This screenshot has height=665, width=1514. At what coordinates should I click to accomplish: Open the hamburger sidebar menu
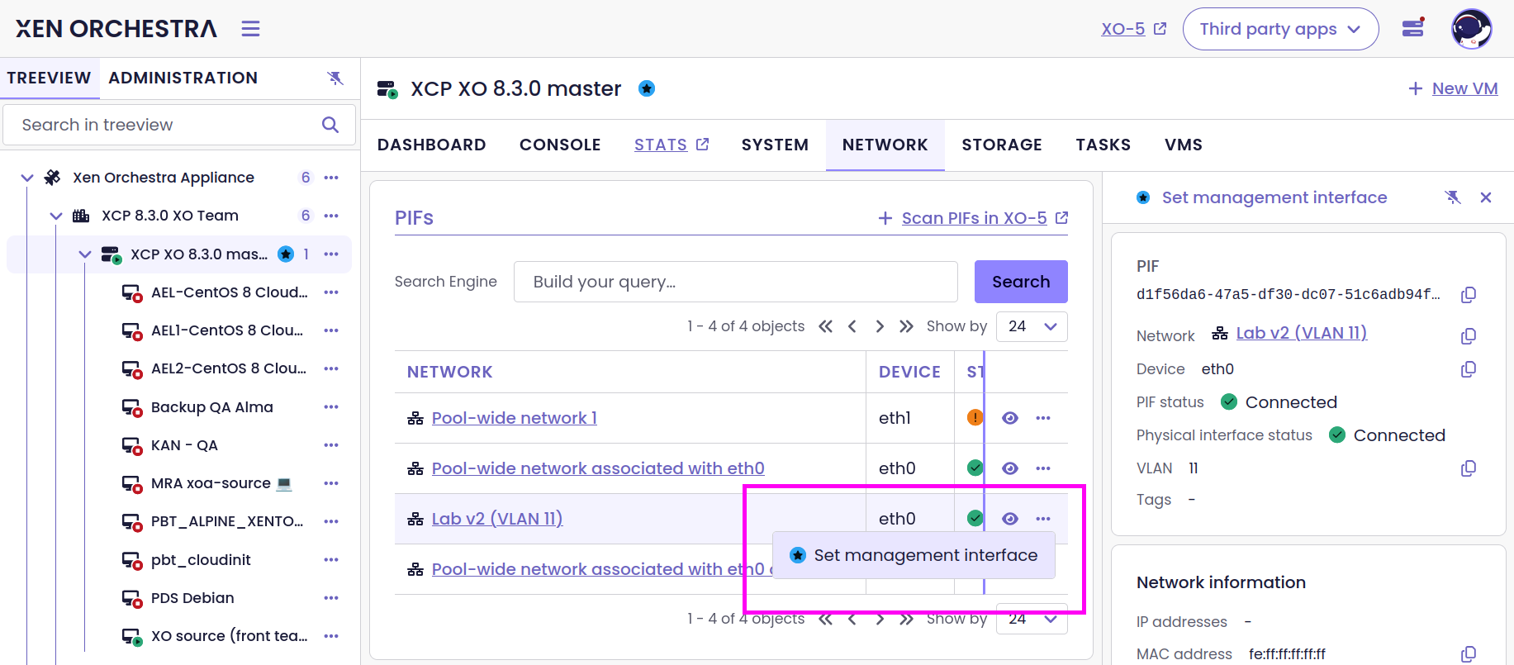pyautogui.click(x=250, y=29)
